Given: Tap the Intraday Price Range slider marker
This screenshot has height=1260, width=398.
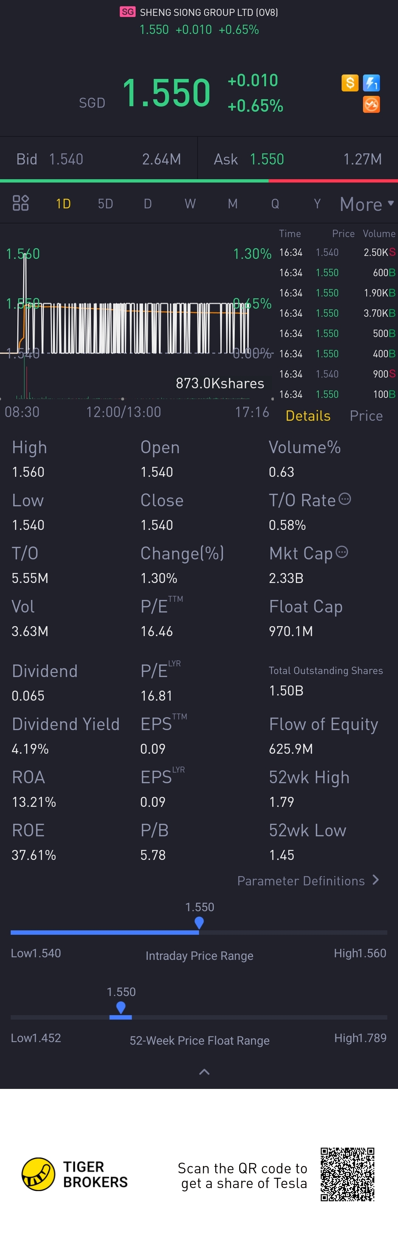Looking at the screenshot, I should (x=199, y=923).
